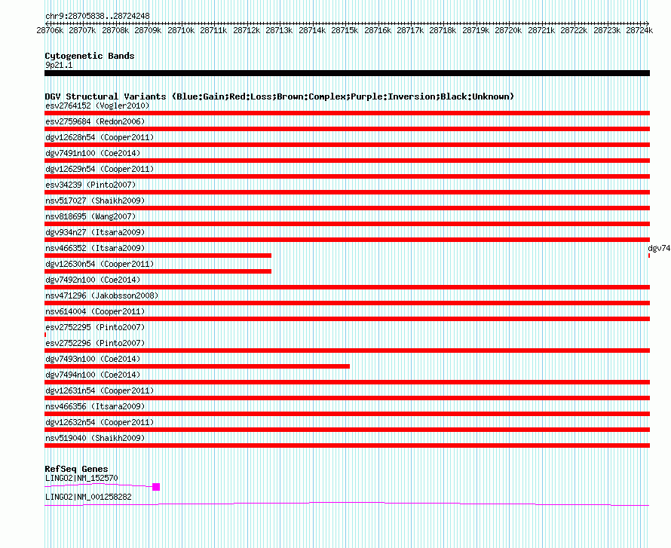The image size is (671, 548).
Task: Open variant esv2759684 (Redon2006) label
Action: click(x=95, y=121)
